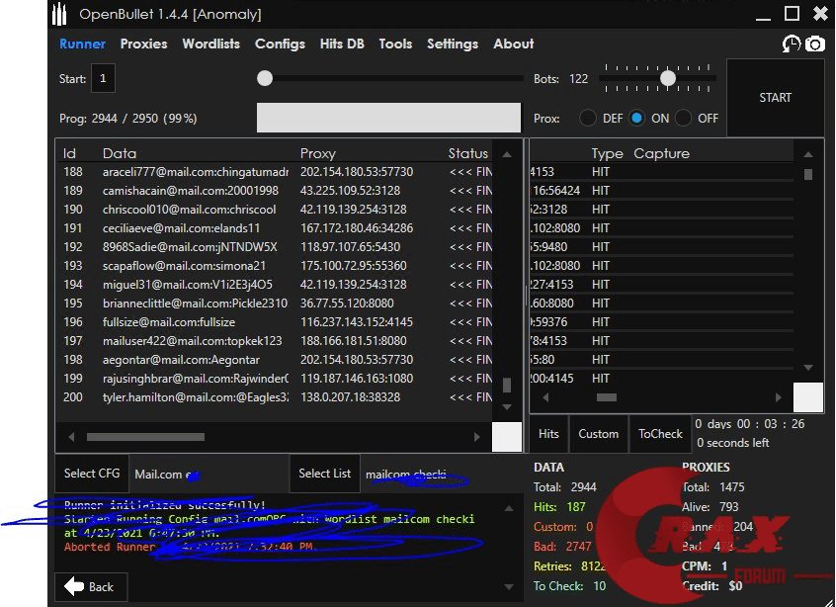Click the Select List button

point(324,474)
